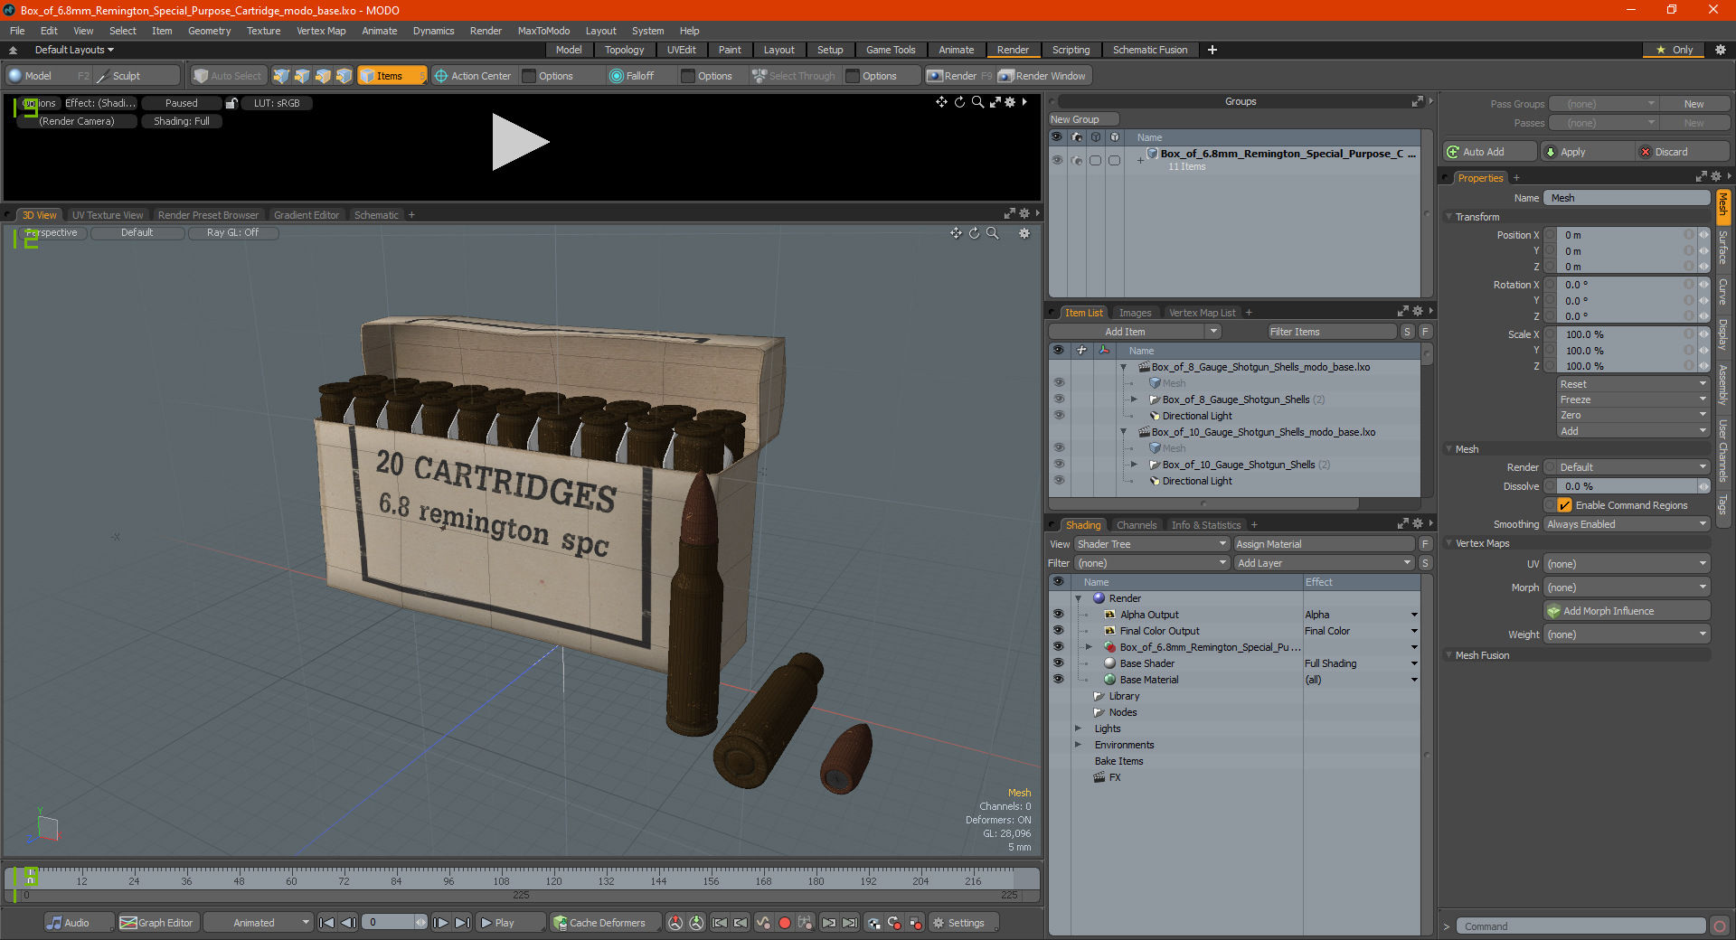Expand Box_of_10_Gauge_Shotgun_Shells group
The width and height of the screenshot is (1736, 940).
pyautogui.click(x=1134, y=465)
